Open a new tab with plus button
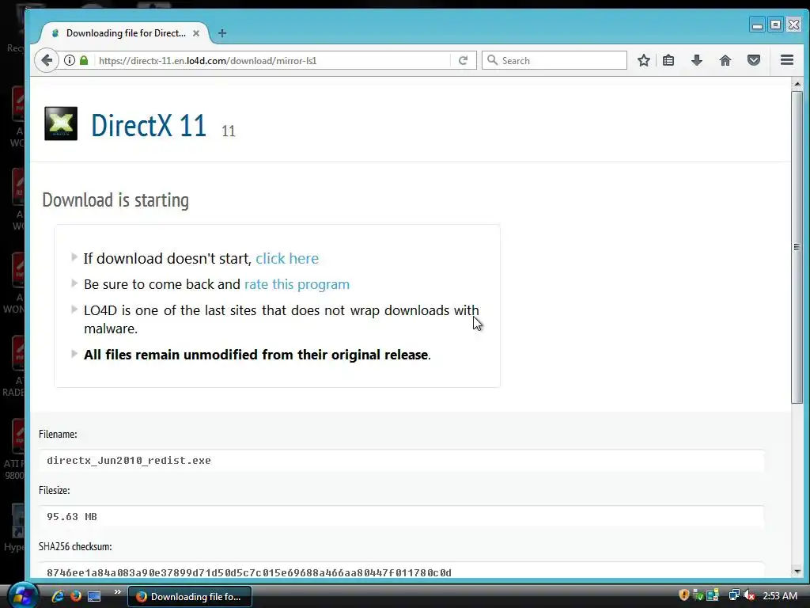 222,33
